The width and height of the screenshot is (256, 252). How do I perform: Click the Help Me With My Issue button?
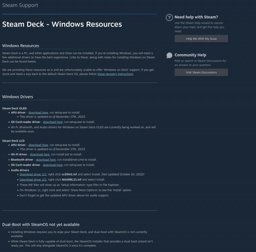point(201,38)
